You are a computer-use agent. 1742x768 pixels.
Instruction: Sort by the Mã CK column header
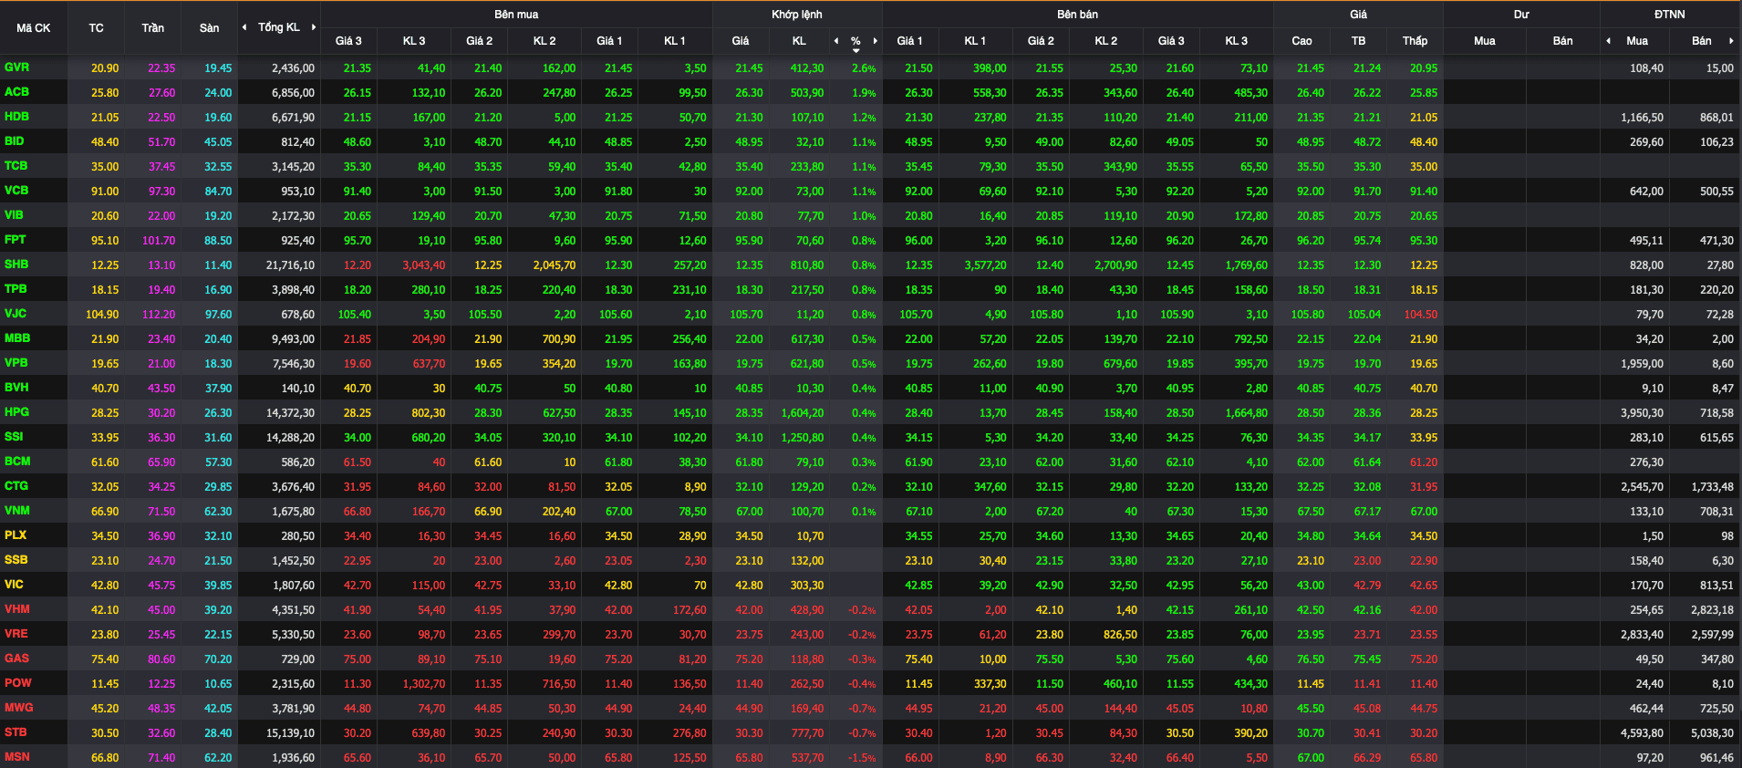34,28
